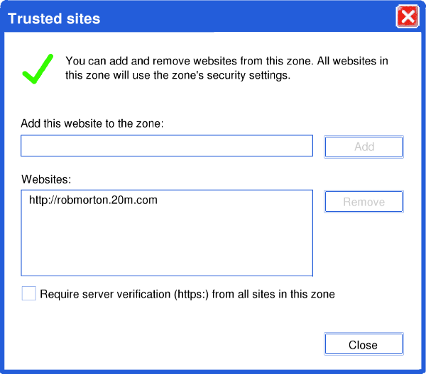426x374 pixels.
Task: Close dialog with the red X icon
Action: 408,16
